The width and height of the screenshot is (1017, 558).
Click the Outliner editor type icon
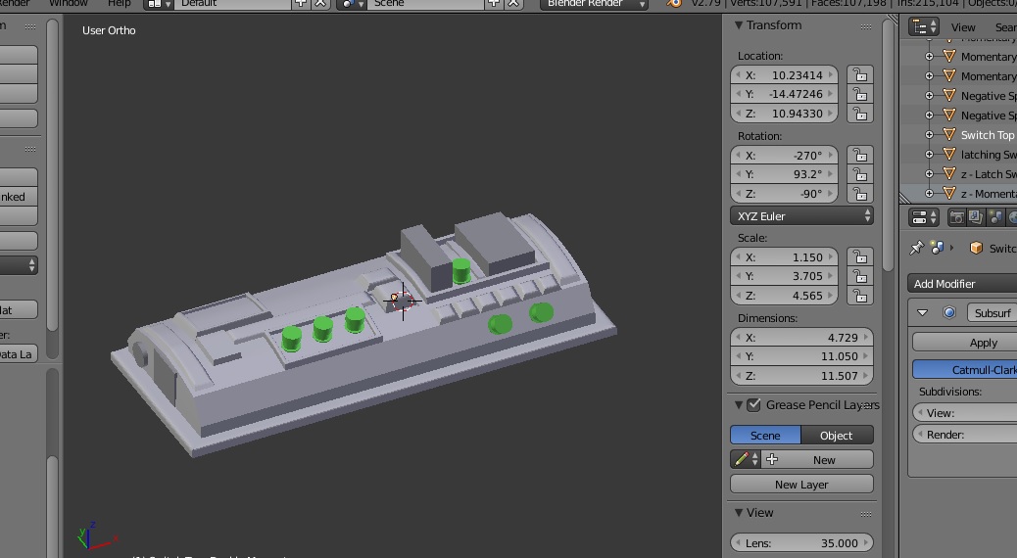pos(923,26)
